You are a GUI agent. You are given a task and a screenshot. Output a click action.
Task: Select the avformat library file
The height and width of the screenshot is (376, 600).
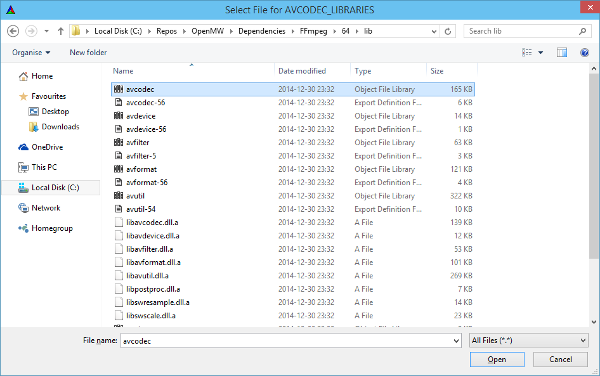pos(136,169)
